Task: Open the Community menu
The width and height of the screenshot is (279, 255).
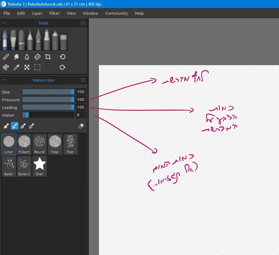Action: point(116,13)
